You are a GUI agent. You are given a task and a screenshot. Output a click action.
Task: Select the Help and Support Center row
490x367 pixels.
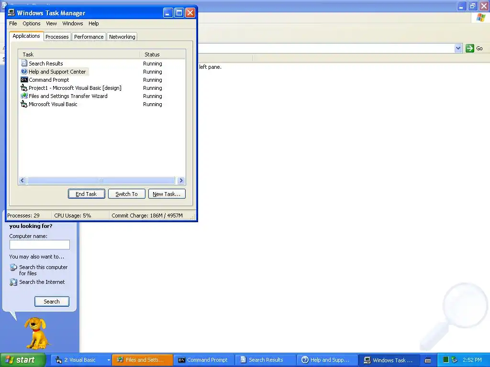102,72
